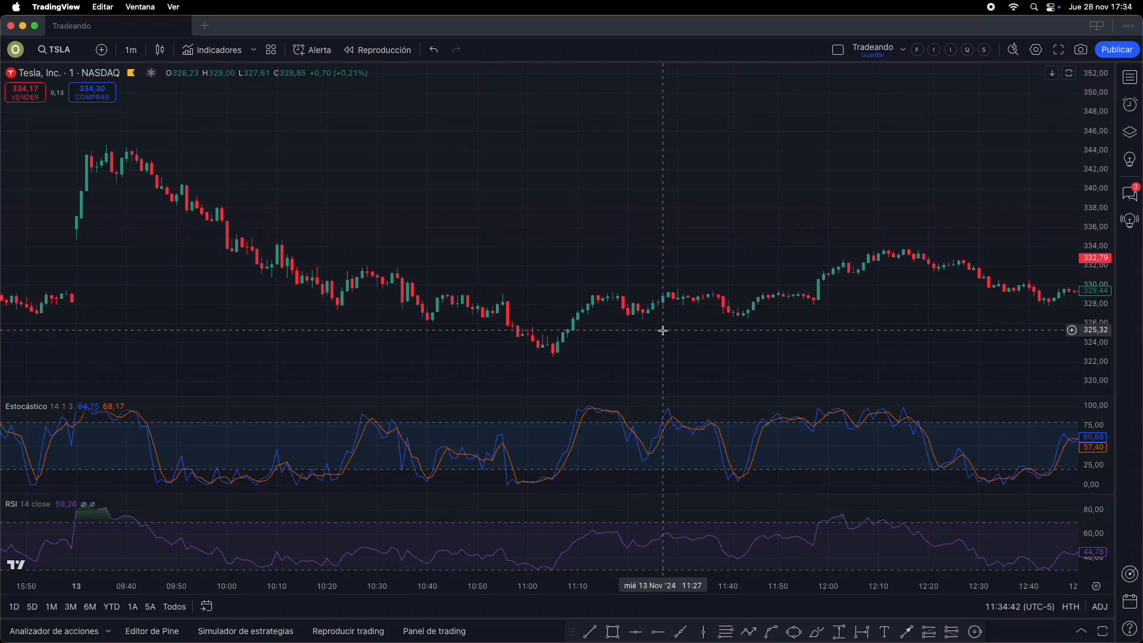Click Guardar under Tradeando
The height and width of the screenshot is (643, 1143).
[873, 56]
